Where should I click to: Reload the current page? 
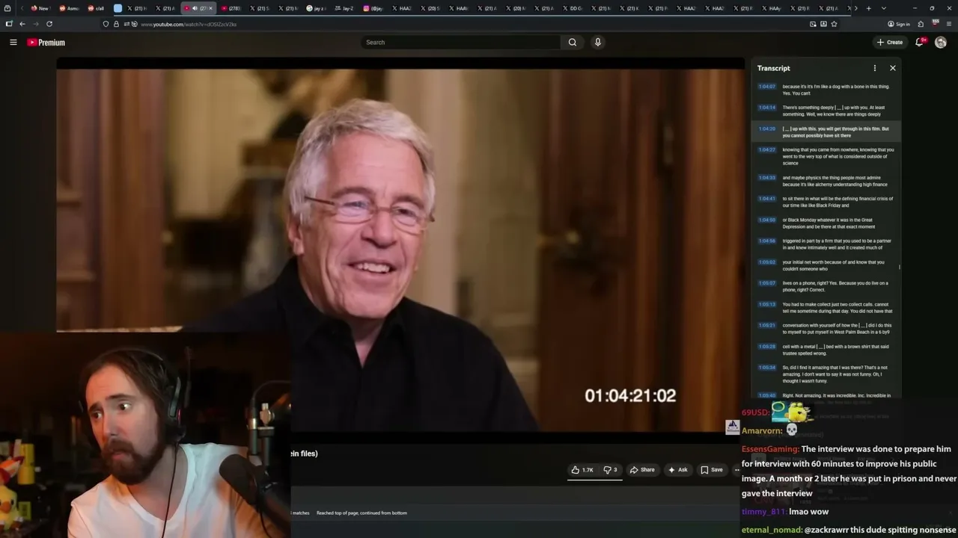[x=49, y=24]
